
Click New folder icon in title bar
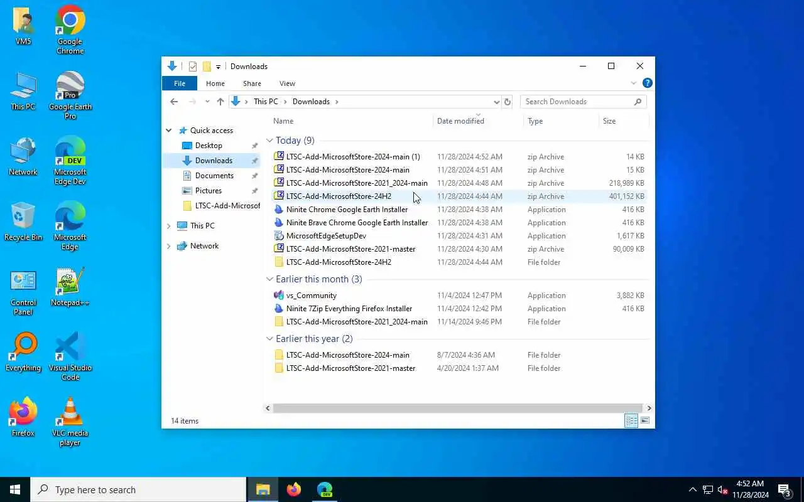tap(207, 67)
